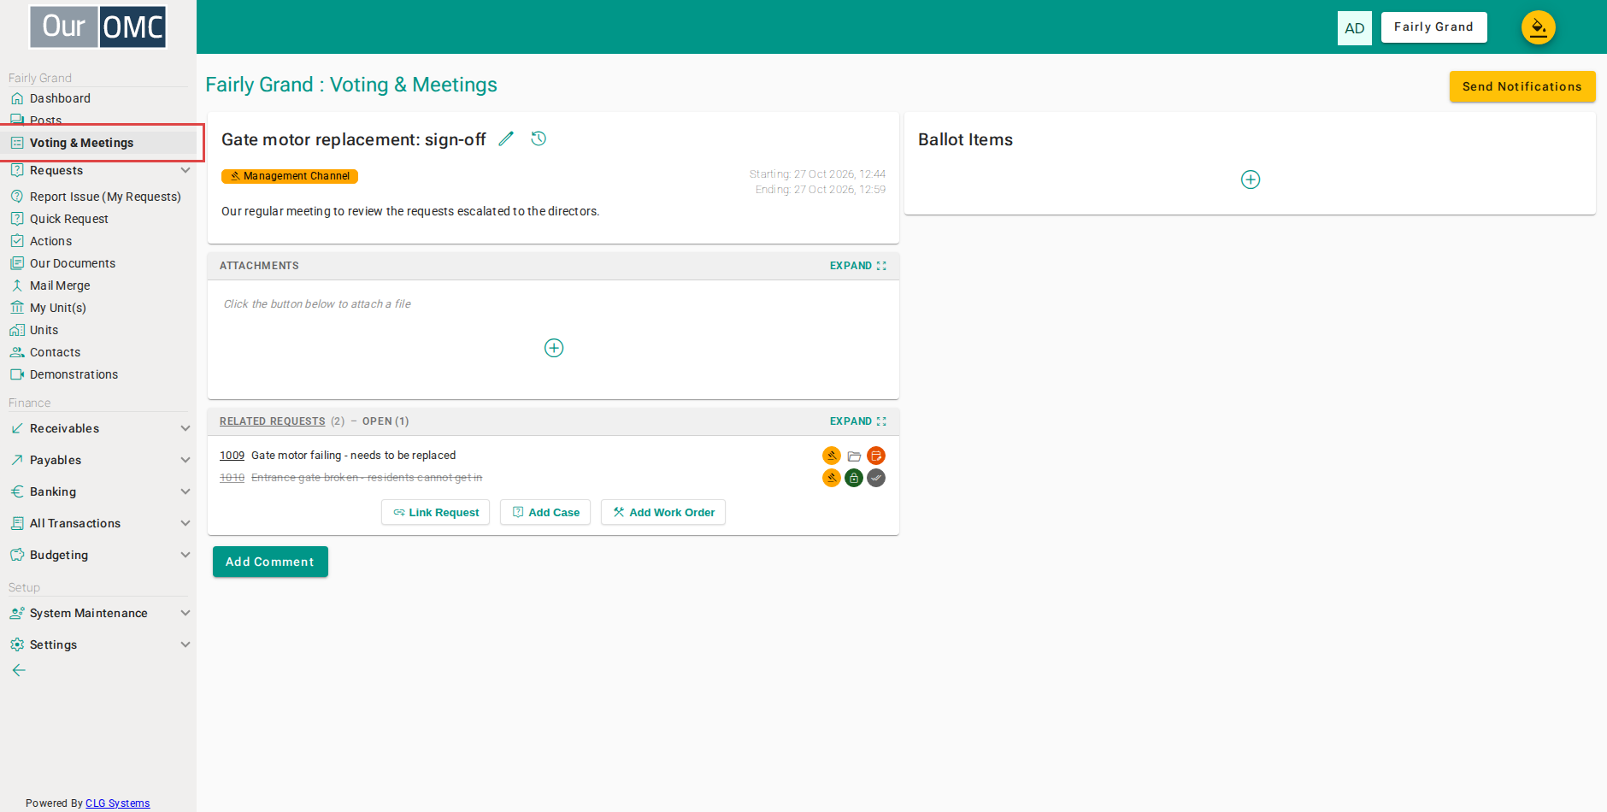Expand the Payables section
1607x812 pixels.
point(185,460)
